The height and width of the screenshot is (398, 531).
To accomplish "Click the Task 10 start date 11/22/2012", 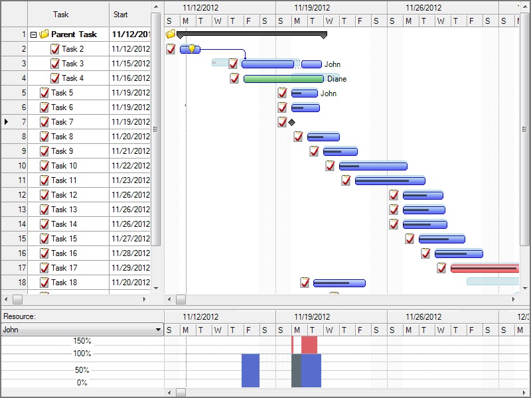I will (x=130, y=166).
